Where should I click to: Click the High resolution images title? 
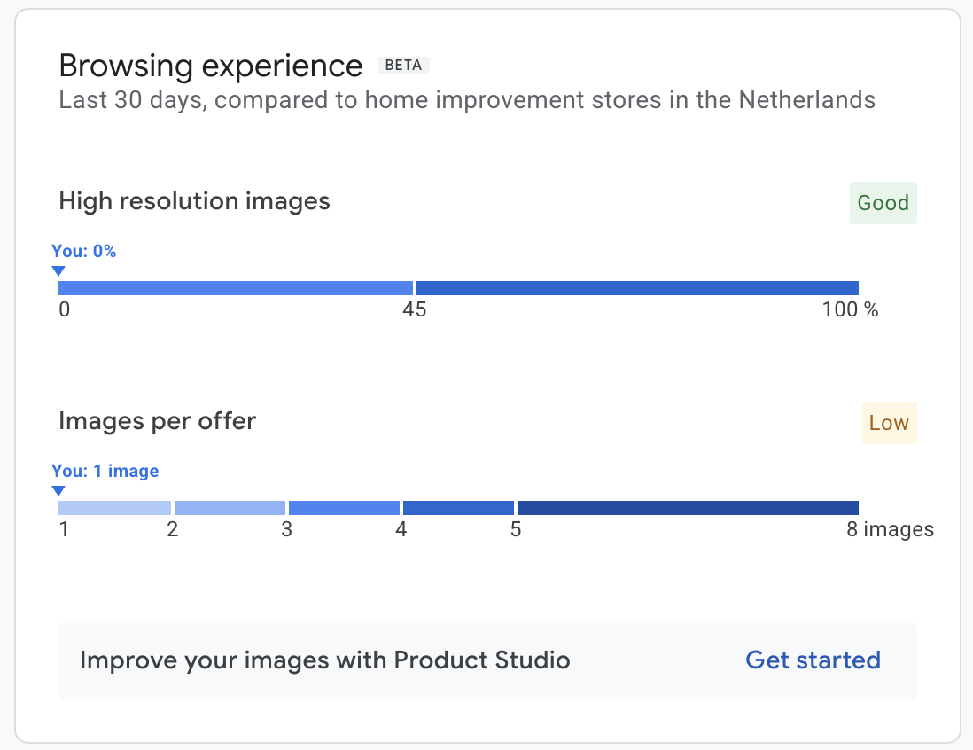[194, 201]
